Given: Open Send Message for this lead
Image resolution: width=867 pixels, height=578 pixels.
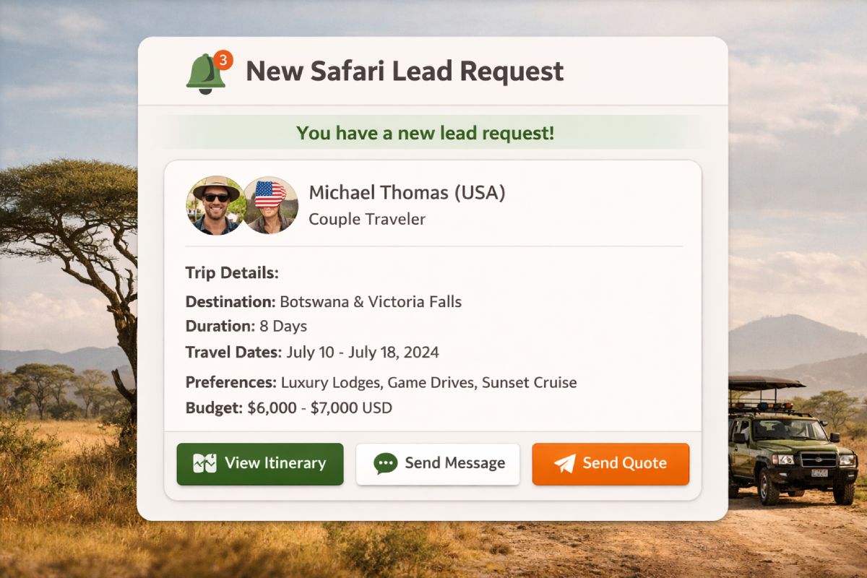Looking at the screenshot, I should 437,463.
